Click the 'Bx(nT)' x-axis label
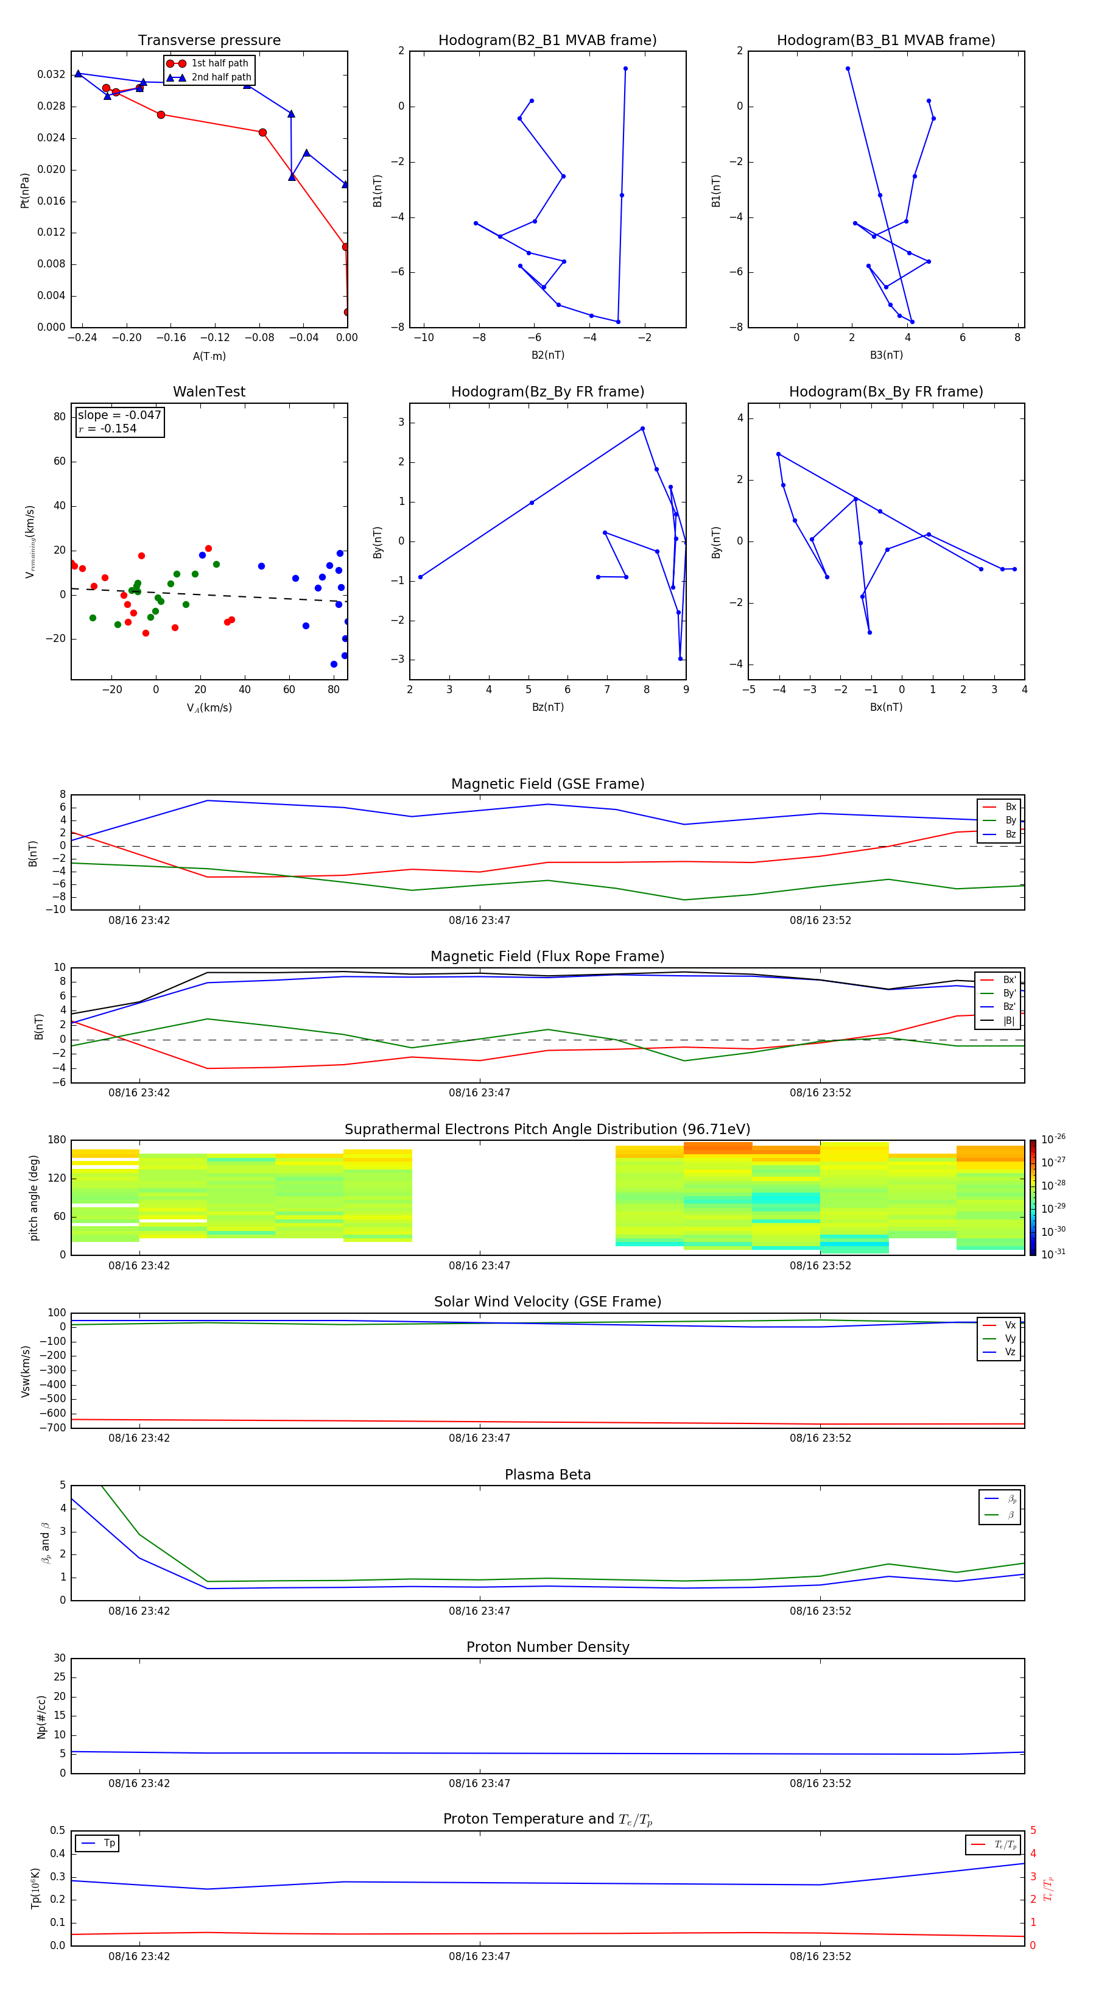Screen dimensions: 1096x2010 pyautogui.click(x=886, y=707)
